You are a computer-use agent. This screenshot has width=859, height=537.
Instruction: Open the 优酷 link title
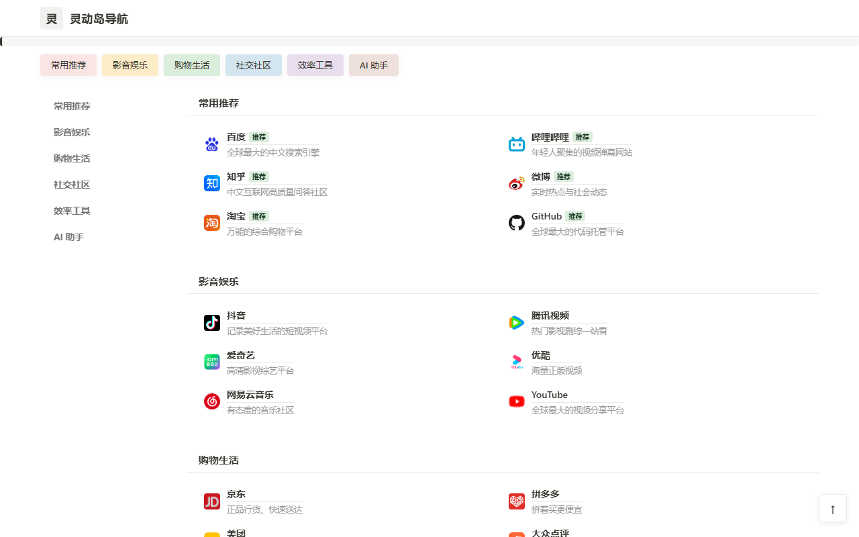click(x=541, y=355)
